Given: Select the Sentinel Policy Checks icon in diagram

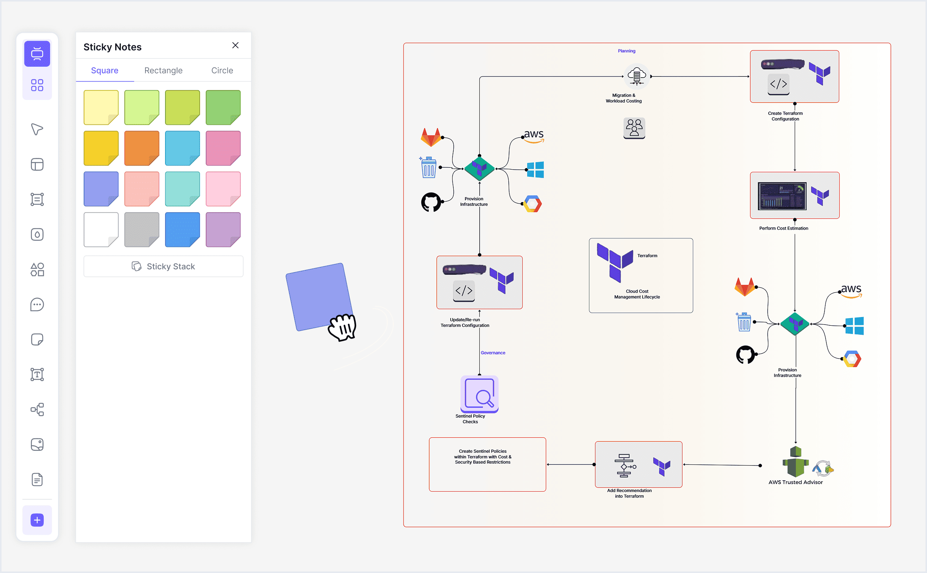Looking at the screenshot, I should tap(479, 394).
